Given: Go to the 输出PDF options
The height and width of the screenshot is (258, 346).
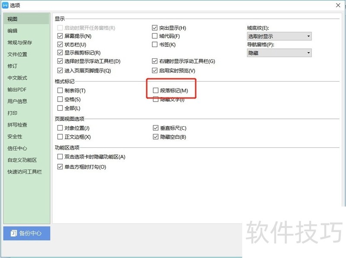Looking at the screenshot, I should (x=17, y=89).
